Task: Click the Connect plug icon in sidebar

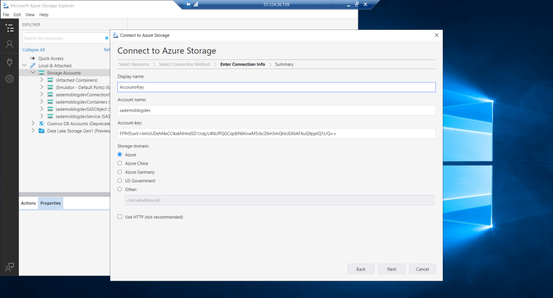Action: tap(9, 62)
